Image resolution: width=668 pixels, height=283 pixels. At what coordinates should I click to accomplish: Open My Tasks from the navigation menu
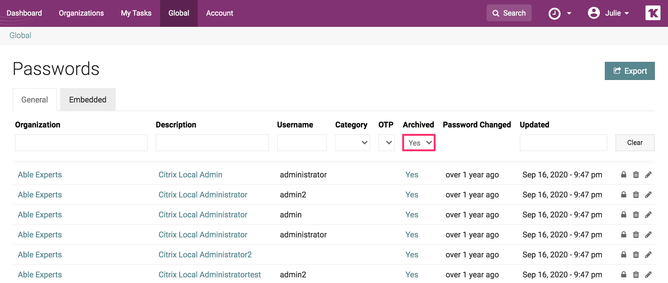click(x=136, y=13)
